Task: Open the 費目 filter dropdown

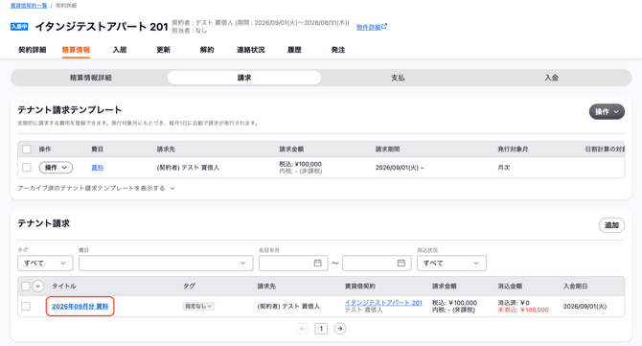Action: coord(166,263)
